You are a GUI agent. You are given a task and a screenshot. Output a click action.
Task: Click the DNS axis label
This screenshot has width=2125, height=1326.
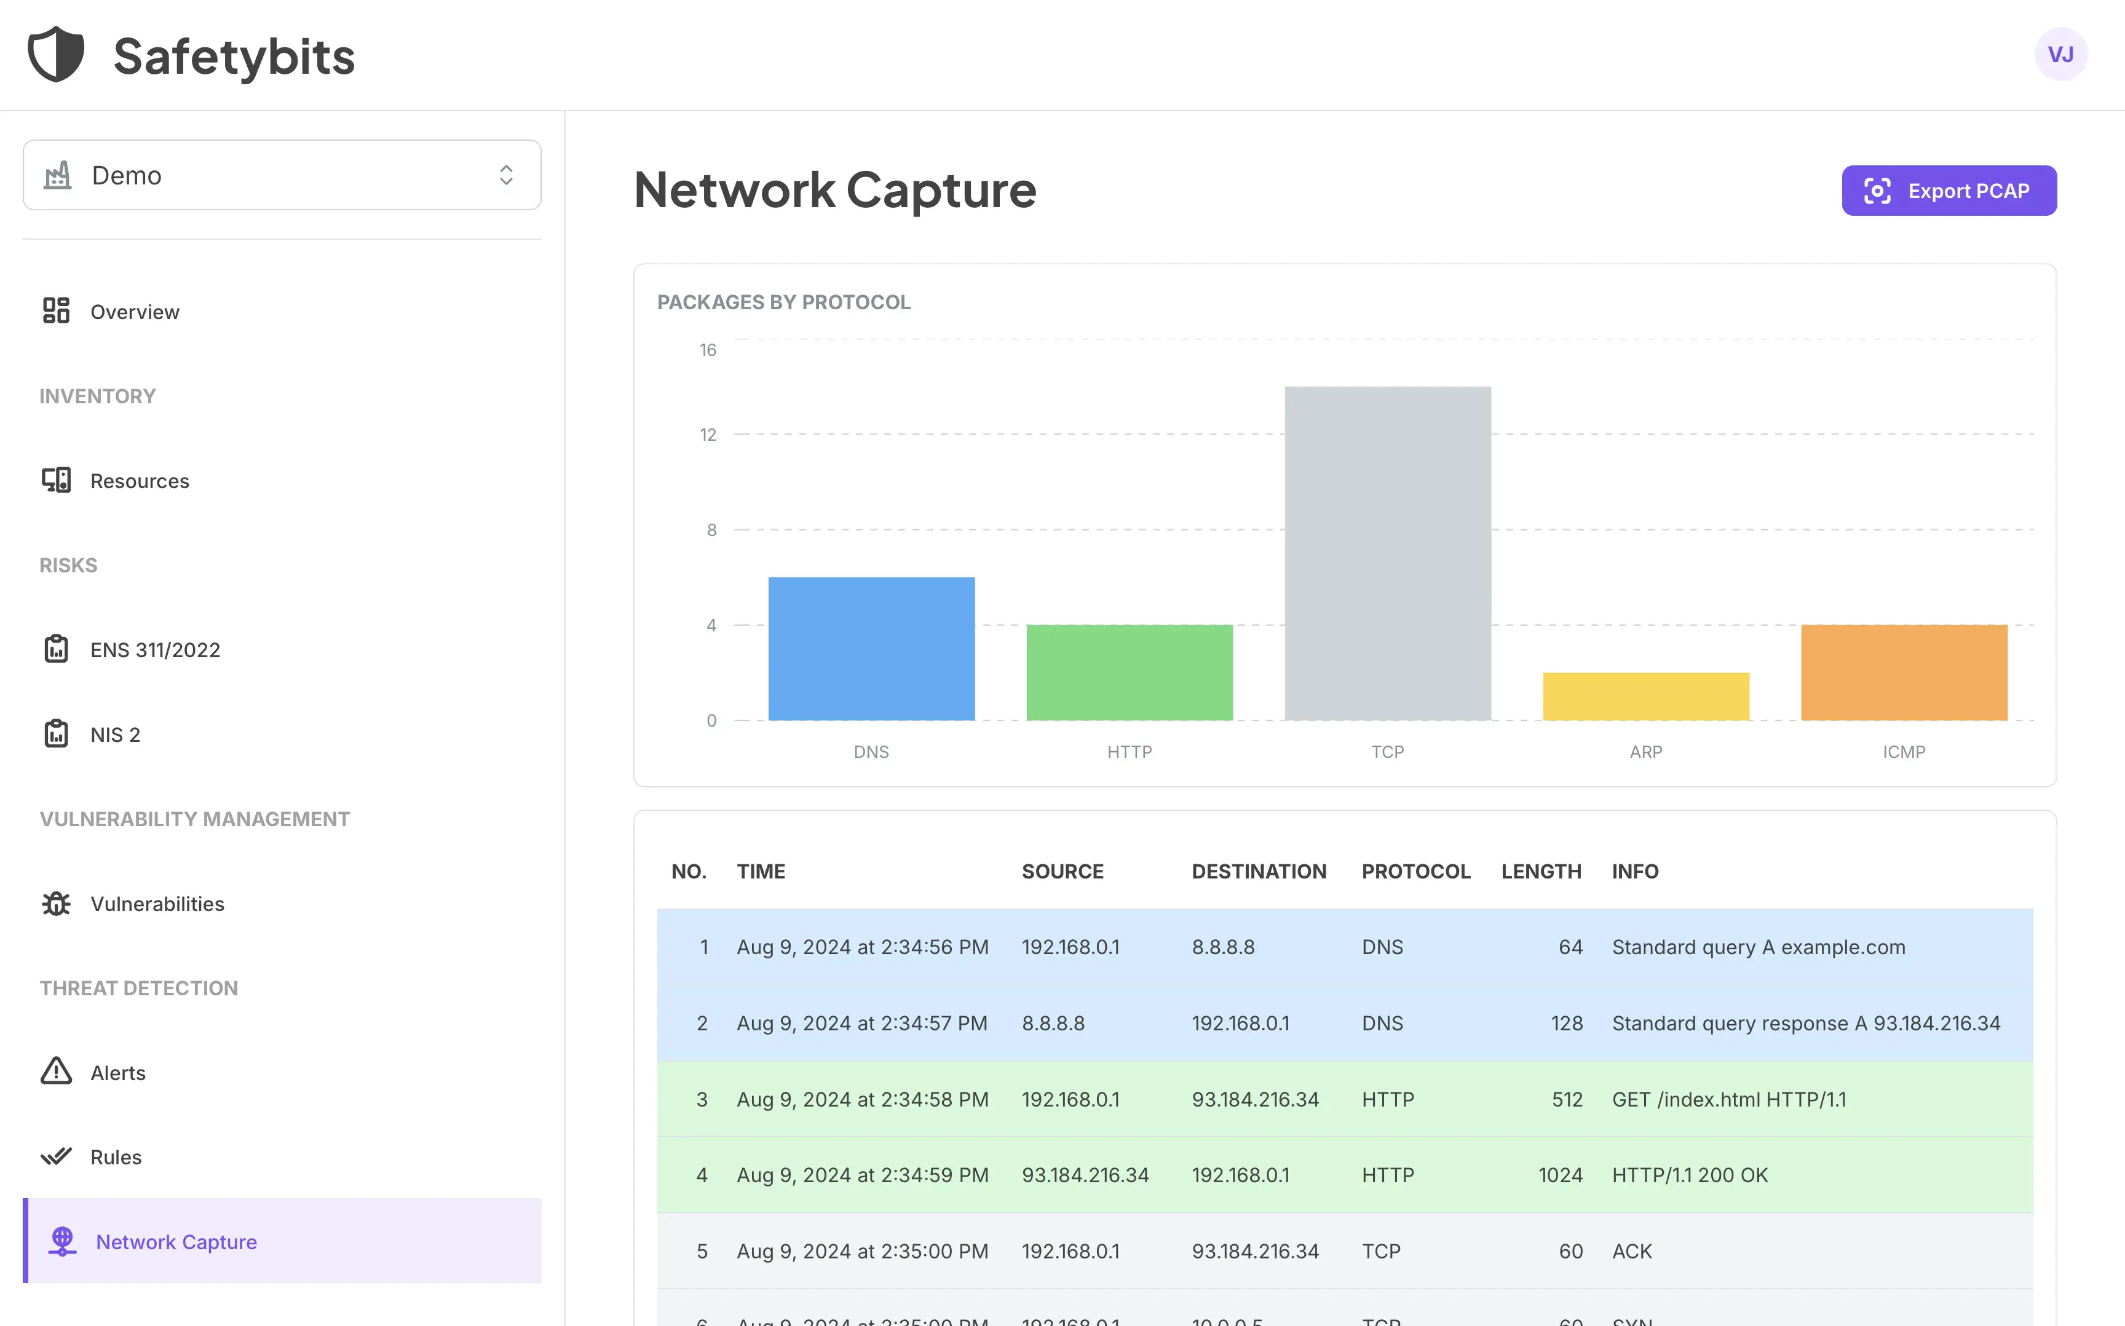click(871, 752)
